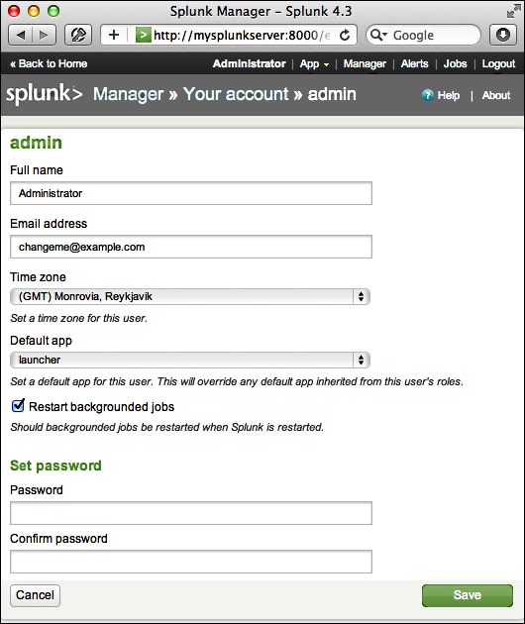525x624 pixels.
Task: Open the downloads arrow button
Action: pos(502,35)
